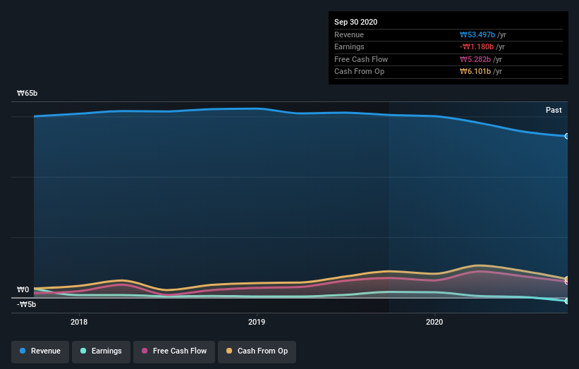The image size is (579, 369).
Task: Click the pink Free Cash Flow legend dot
Action: coord(145,351)
